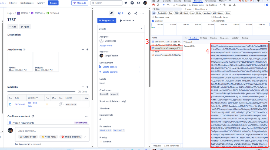Open Attachments section ellipsis menu

[x=83, y=49]
